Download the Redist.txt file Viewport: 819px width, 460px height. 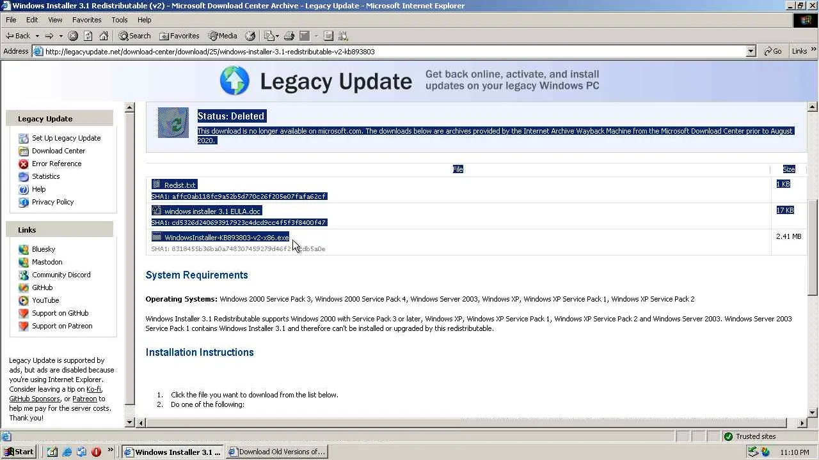point(180,185)
